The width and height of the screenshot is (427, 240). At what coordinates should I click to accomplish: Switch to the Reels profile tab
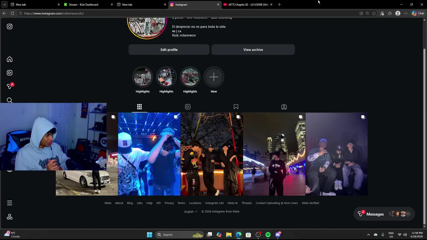coord(188,107)
